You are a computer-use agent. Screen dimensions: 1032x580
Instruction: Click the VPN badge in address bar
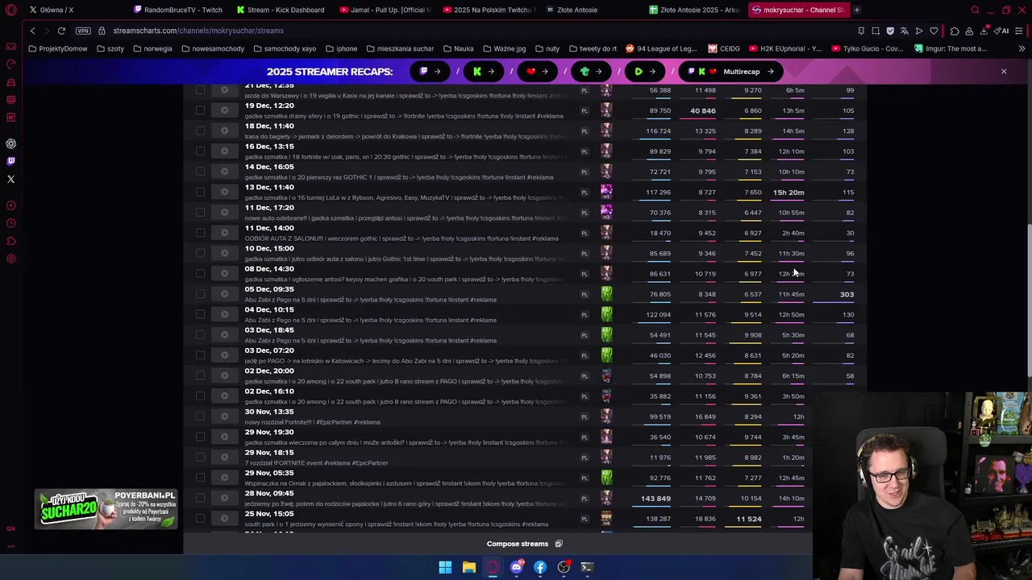point(83,31)
